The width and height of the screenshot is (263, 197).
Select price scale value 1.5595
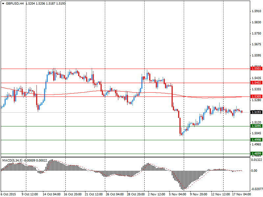click(256, 55)
